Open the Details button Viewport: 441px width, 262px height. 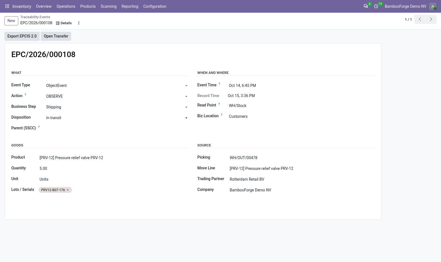[64, 23]
